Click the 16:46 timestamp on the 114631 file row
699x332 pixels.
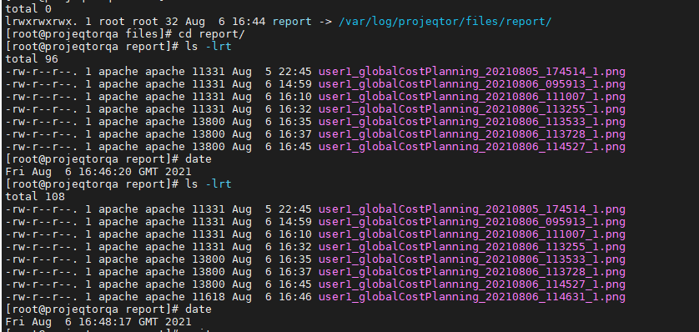[295, 296]
